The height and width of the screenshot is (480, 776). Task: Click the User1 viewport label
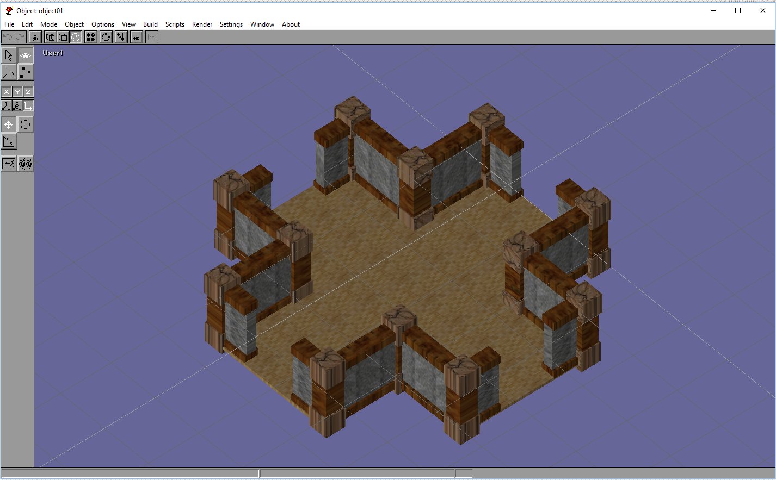[53, 53]
